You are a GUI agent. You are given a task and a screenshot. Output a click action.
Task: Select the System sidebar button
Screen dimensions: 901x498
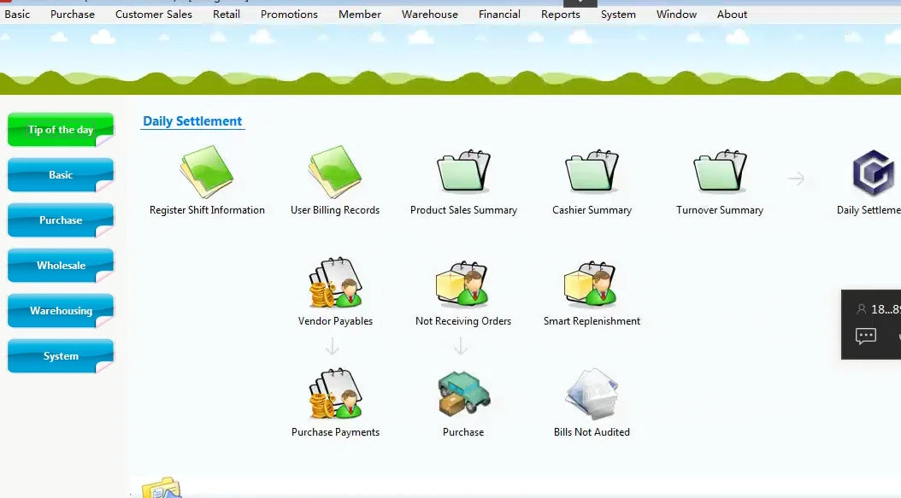pyautogui.click(x=61, y=356)
